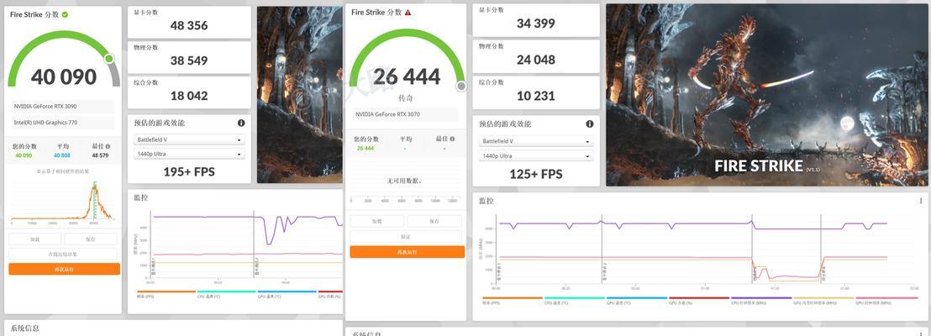Toggle GPU 内存时钟频率 legend in RTX 3070 chart
This screenshot has width=931, height=336.
pyautogui.click(x=823, y=301)
